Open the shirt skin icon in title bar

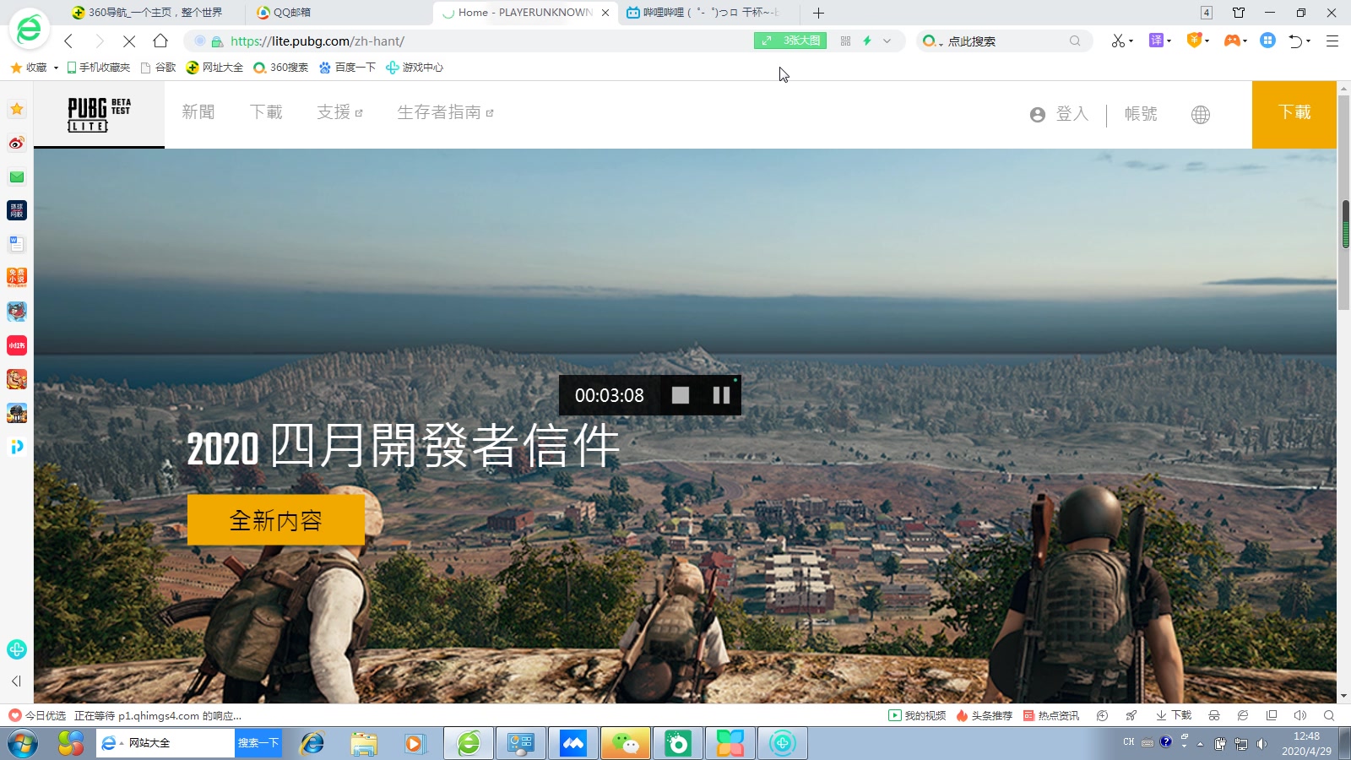[1239, 13]
